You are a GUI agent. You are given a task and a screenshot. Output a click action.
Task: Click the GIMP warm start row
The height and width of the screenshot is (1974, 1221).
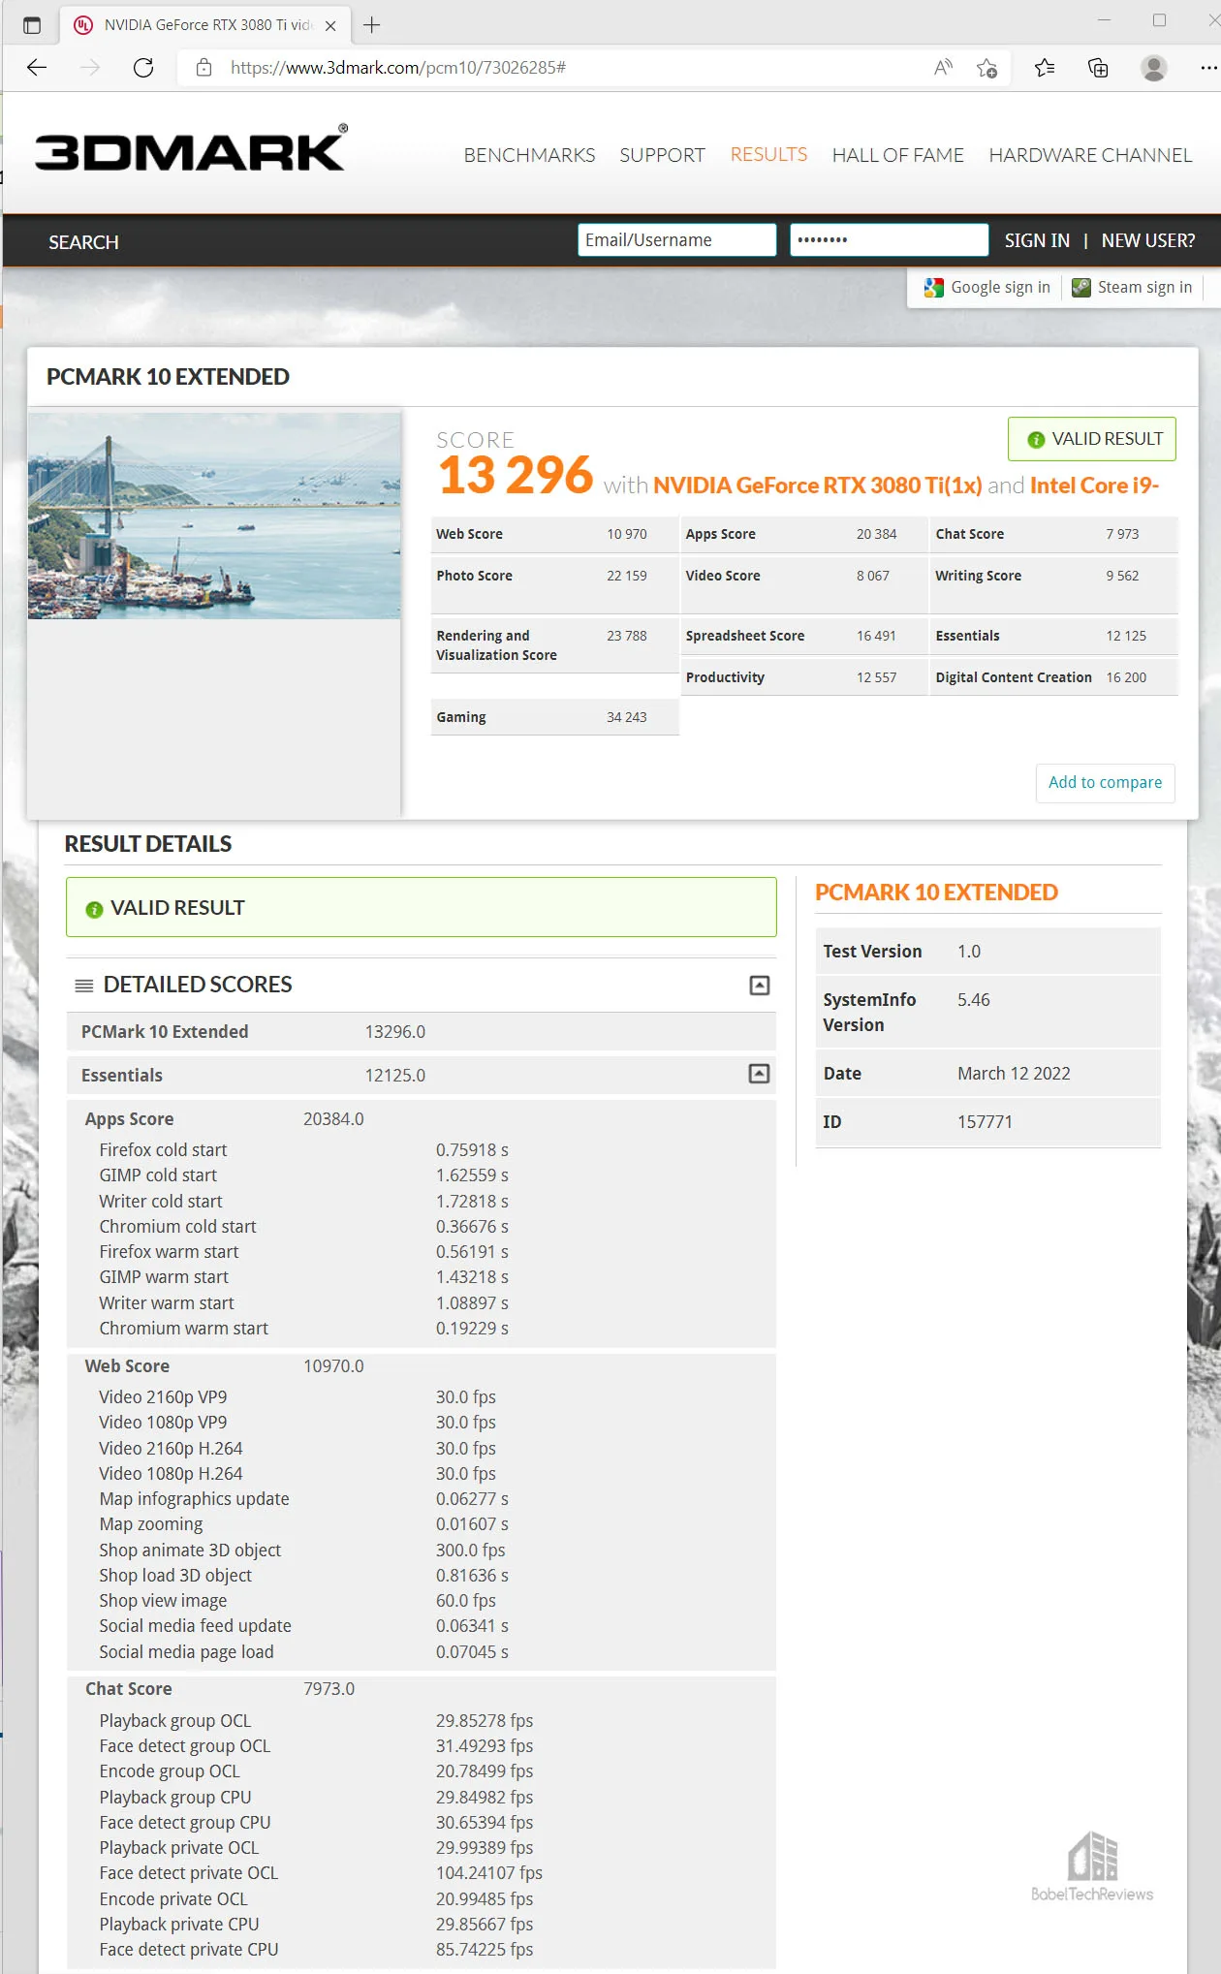[x=422, y=1277]
